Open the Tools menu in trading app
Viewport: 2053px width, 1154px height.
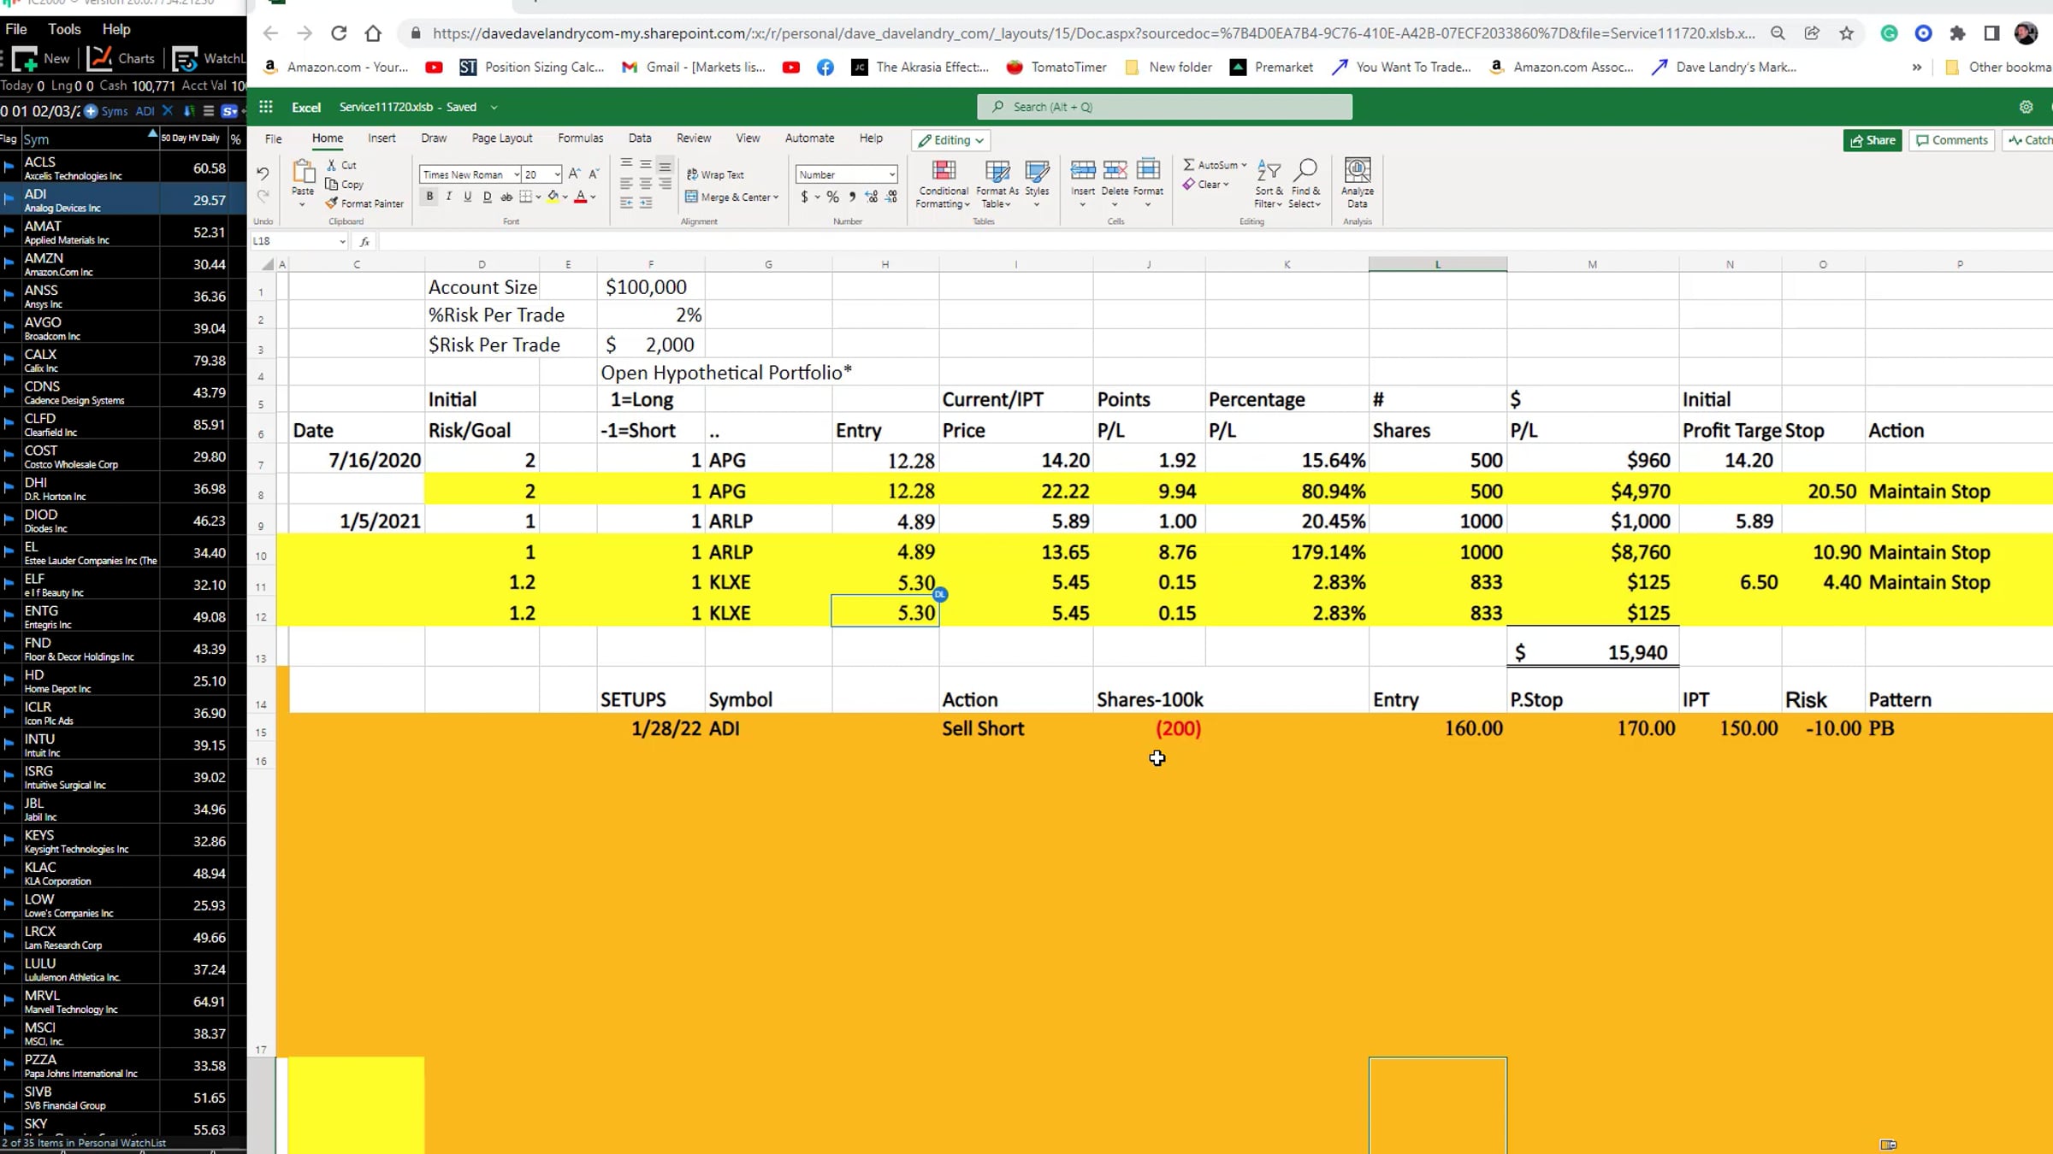tap(64, 29)
